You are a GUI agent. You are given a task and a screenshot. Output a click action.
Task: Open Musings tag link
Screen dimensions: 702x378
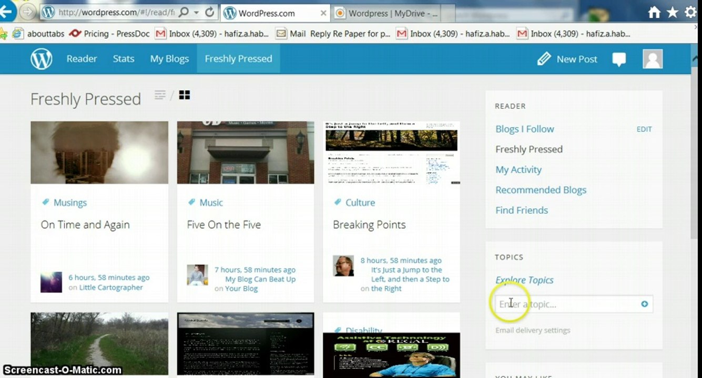[x=70, y=203]
